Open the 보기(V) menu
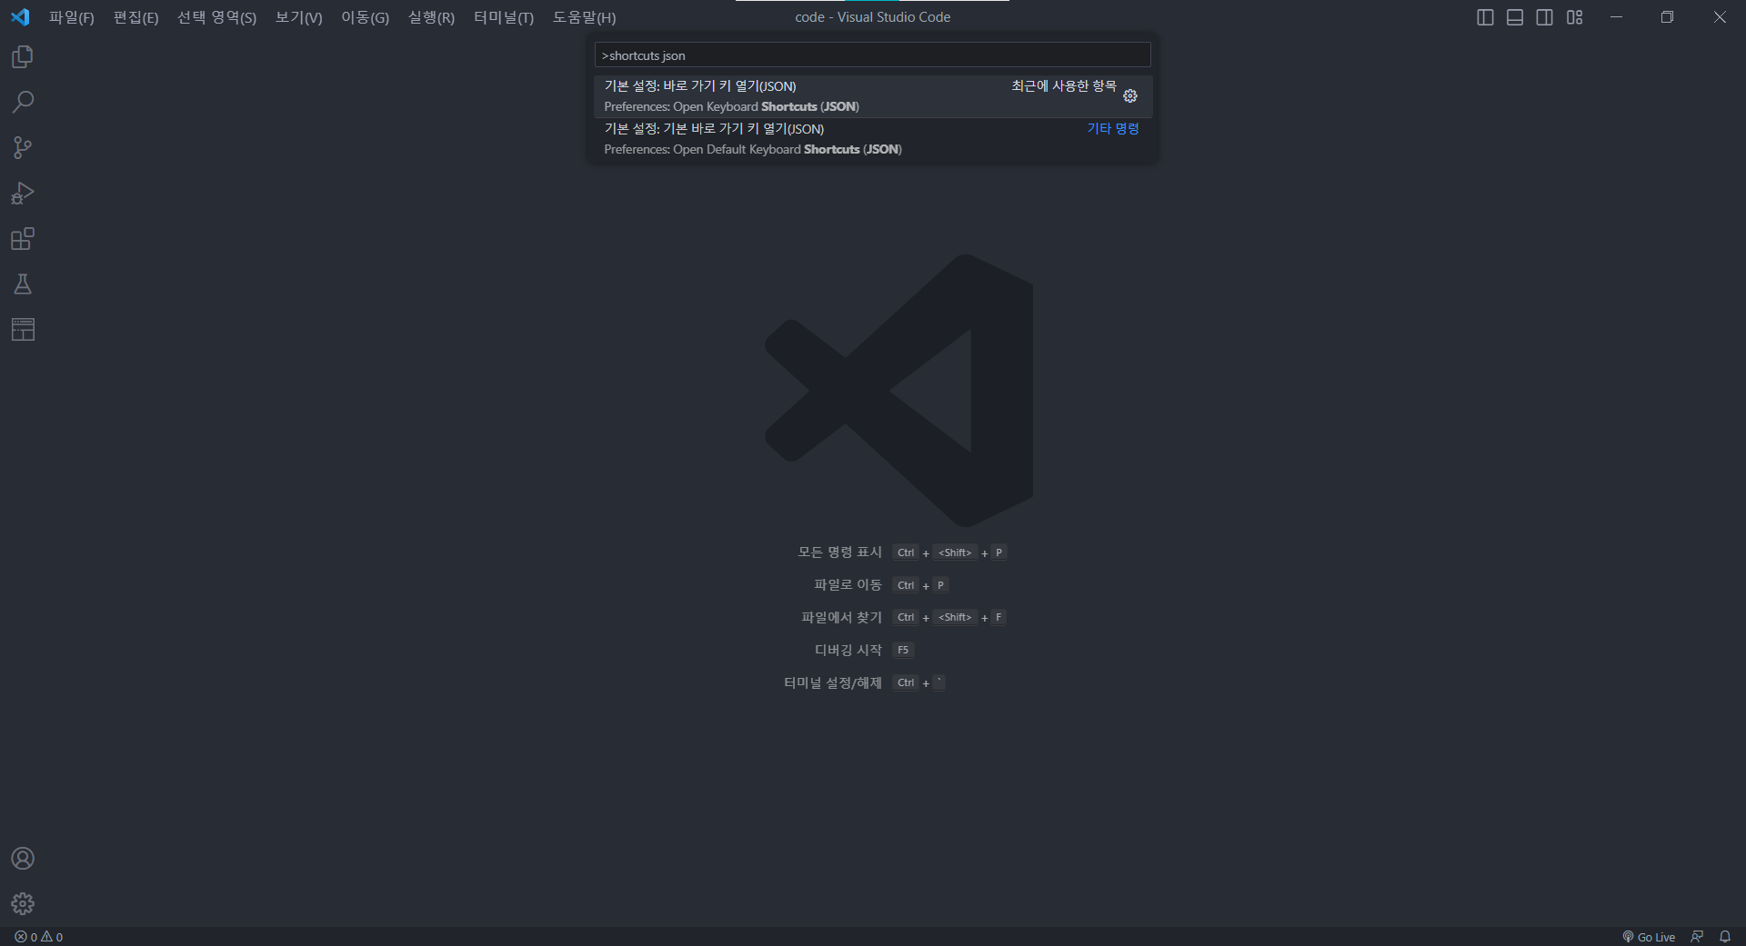The image size is (1746, 946). coord(298,17)
